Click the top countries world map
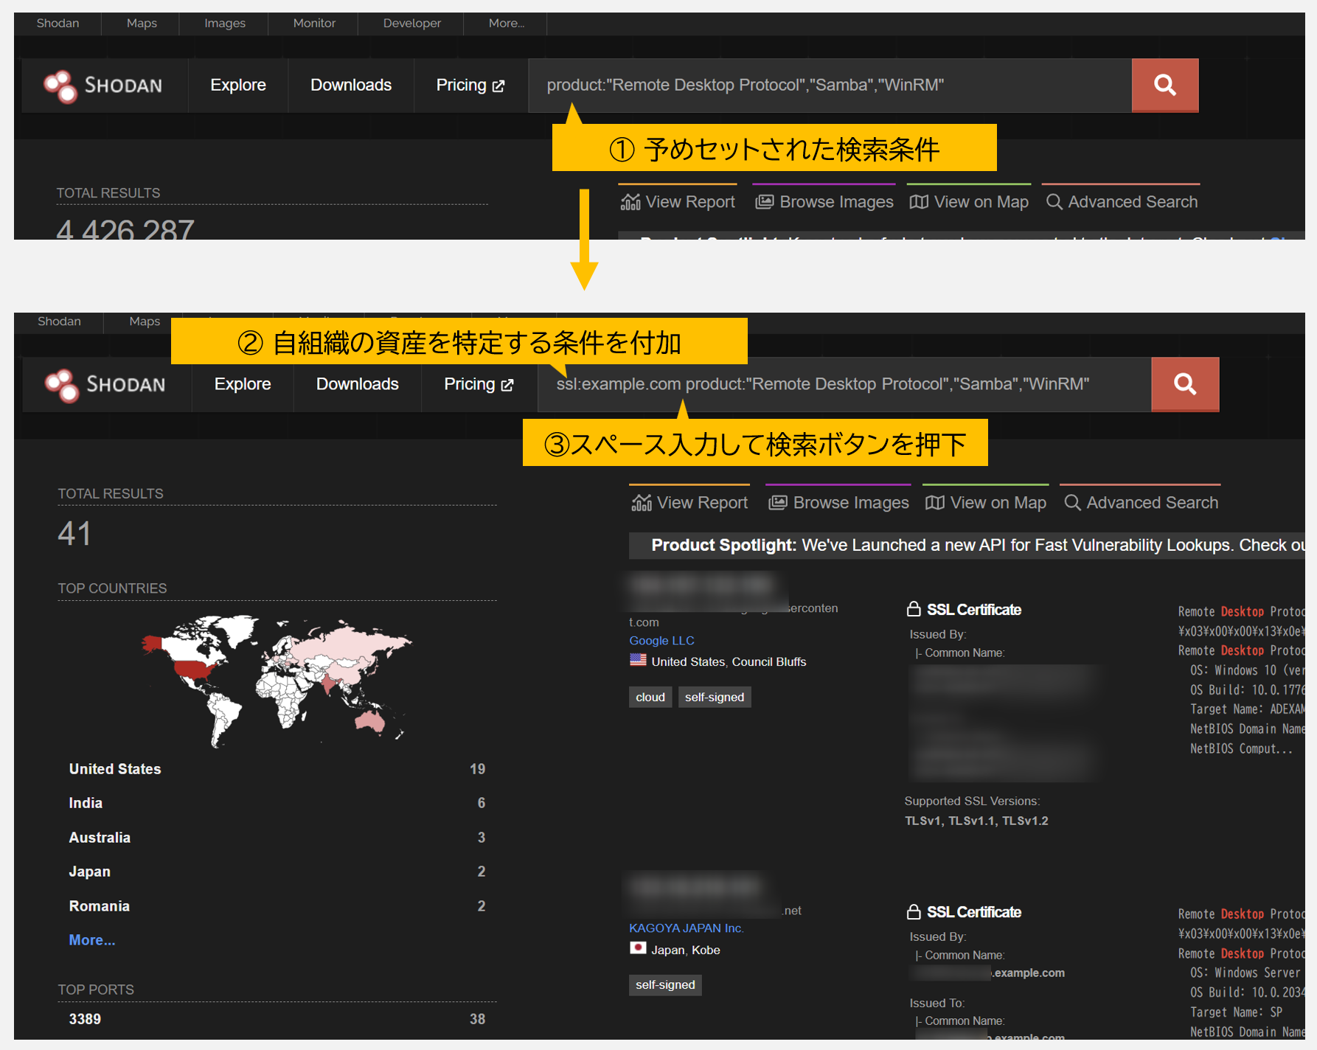Screen dimensions: 1317x1050 (277, 681)
